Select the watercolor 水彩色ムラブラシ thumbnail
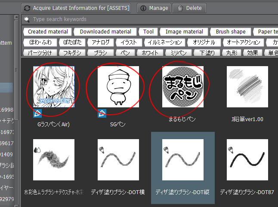278x207 pixels. point(54,160)
